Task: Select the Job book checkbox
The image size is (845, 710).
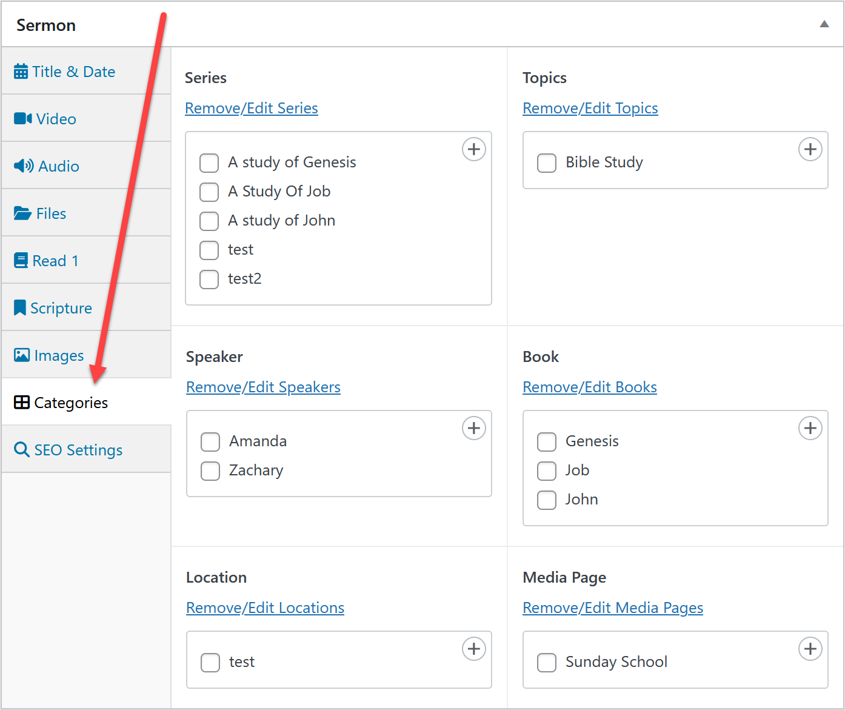Action: (547, 471)
